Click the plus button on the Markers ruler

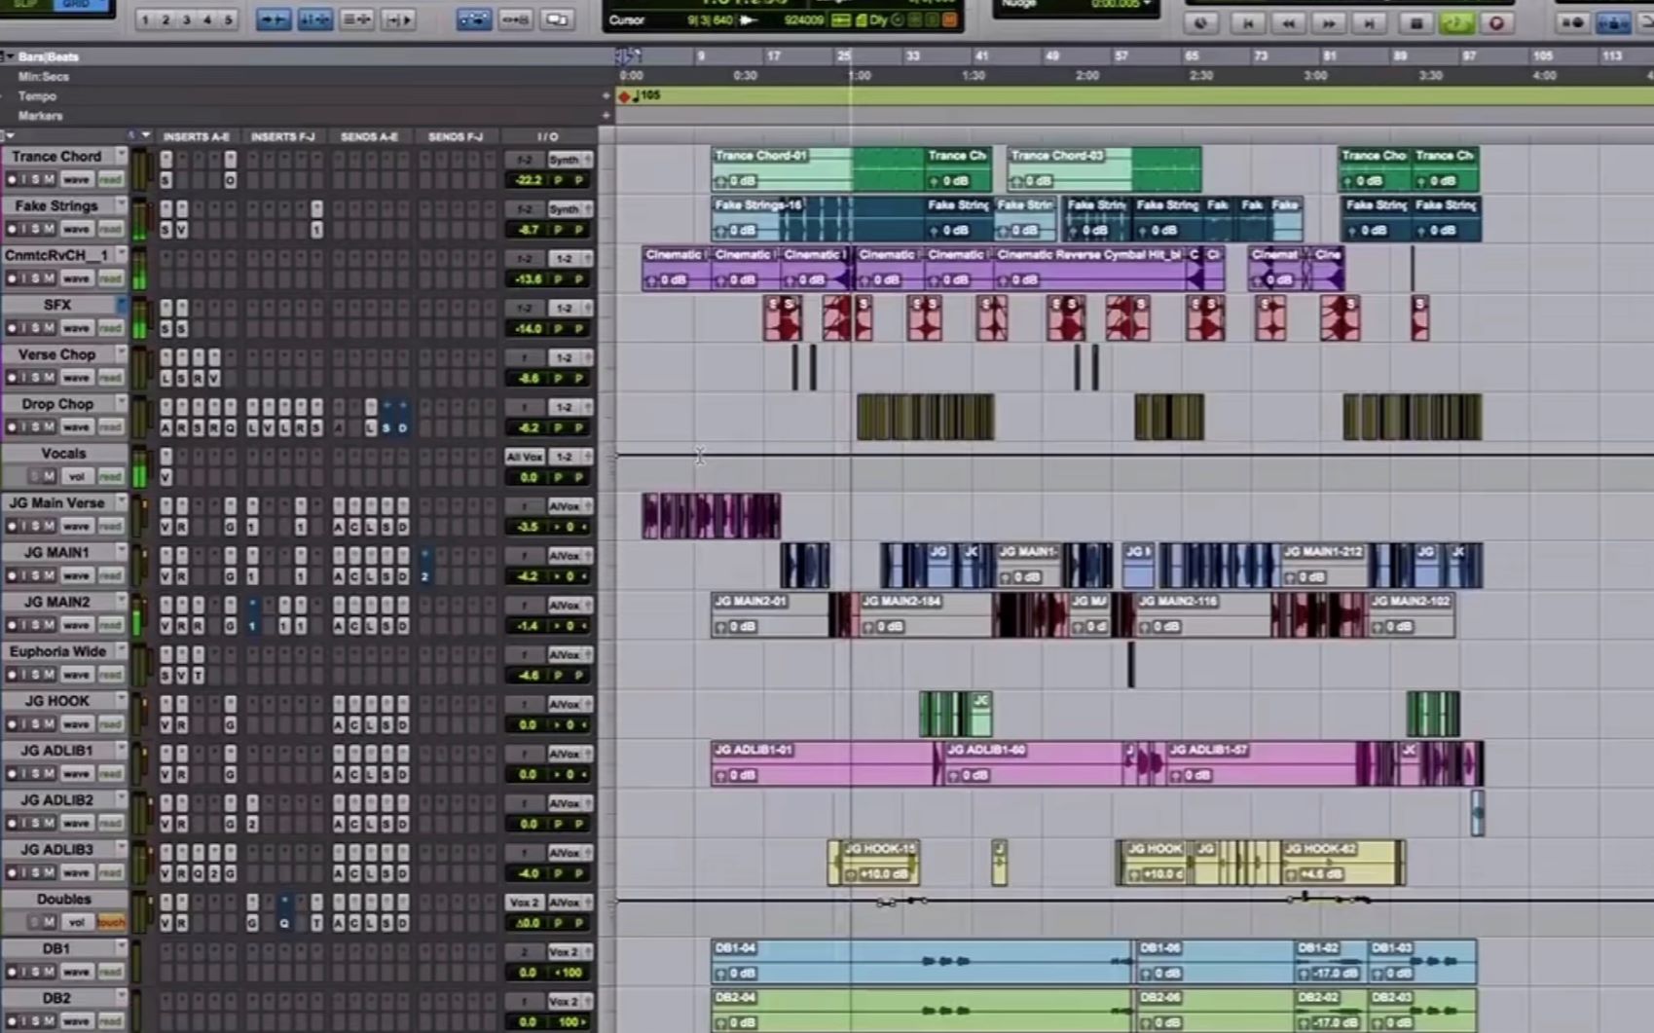[x=606, y=116]
